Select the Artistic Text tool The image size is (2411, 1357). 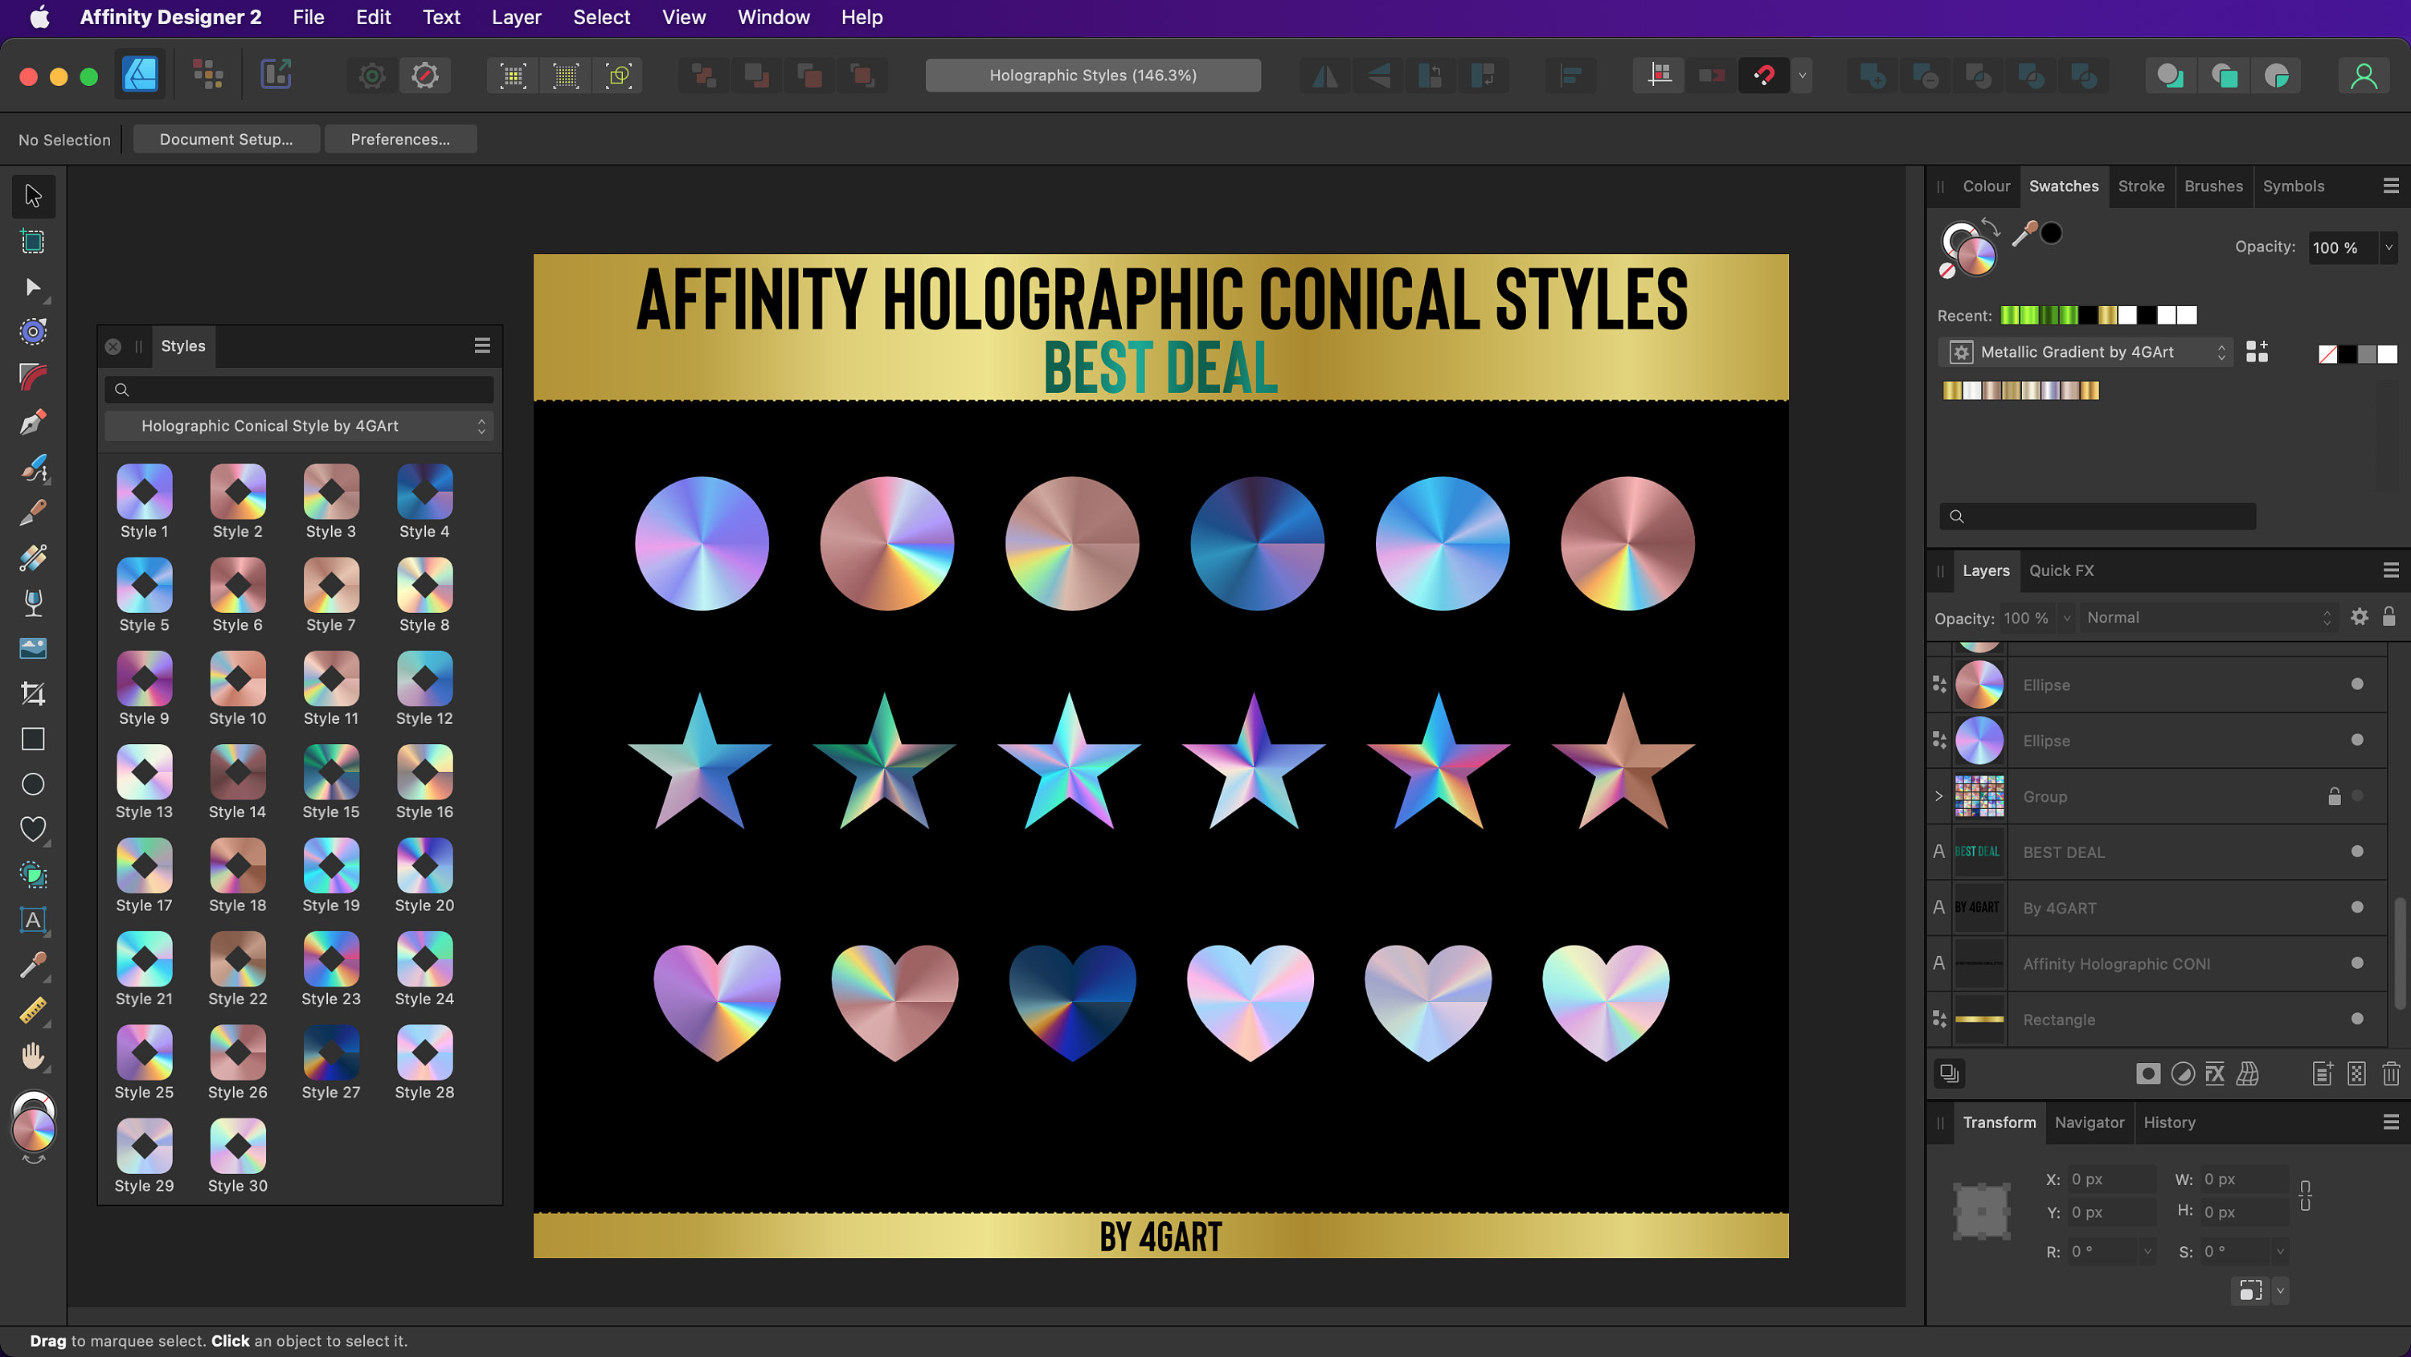(33, 920)
